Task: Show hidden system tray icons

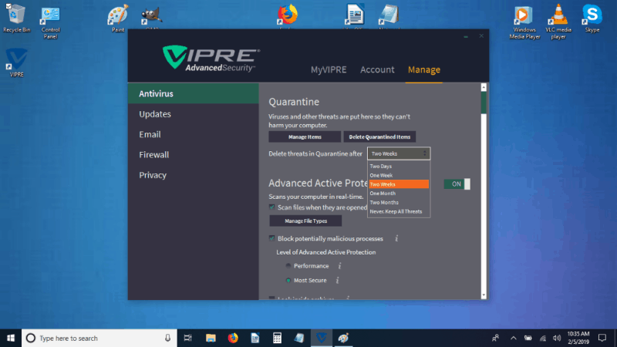Action: click(513, 338)
